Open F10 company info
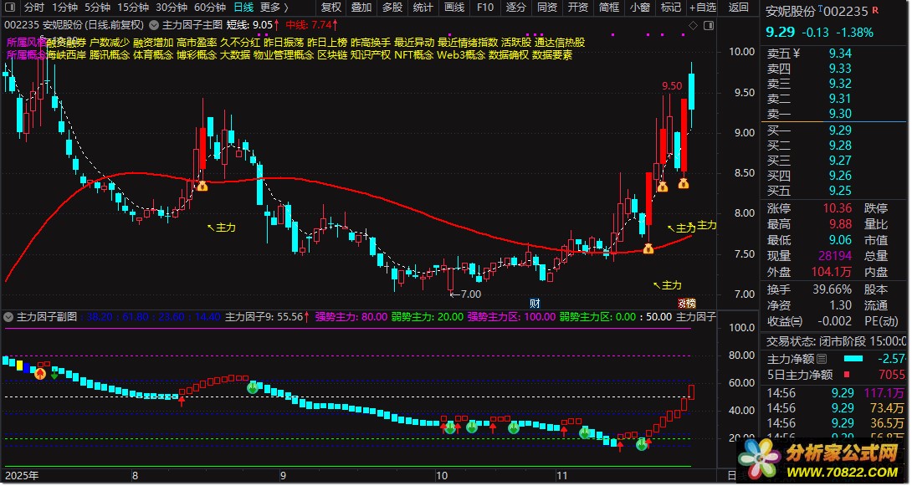The height and width of the screenshot is (486, 912). [x=485, y=8]
